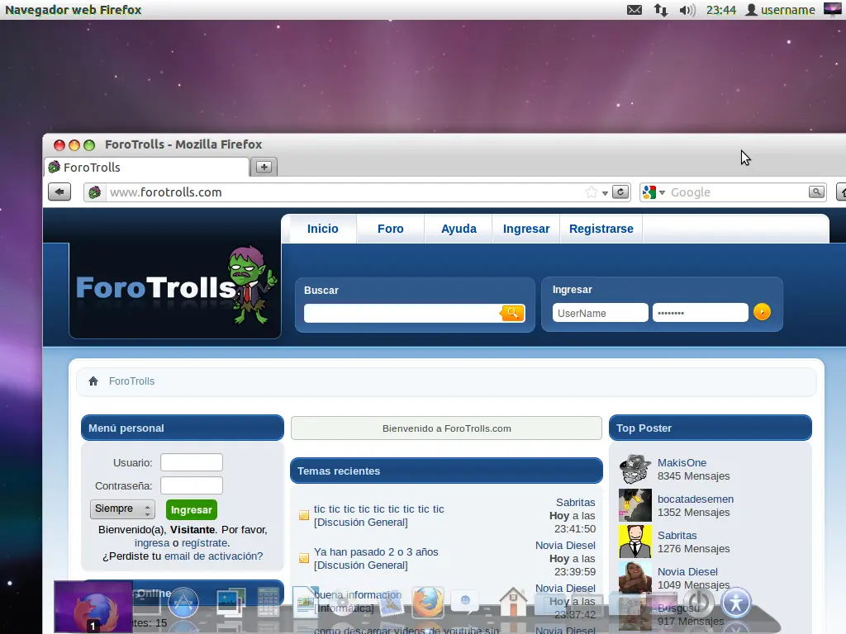Click the Firefox window preview thumbnail
The height and width of the screenshot is (634, 846).
click(93, 607)
